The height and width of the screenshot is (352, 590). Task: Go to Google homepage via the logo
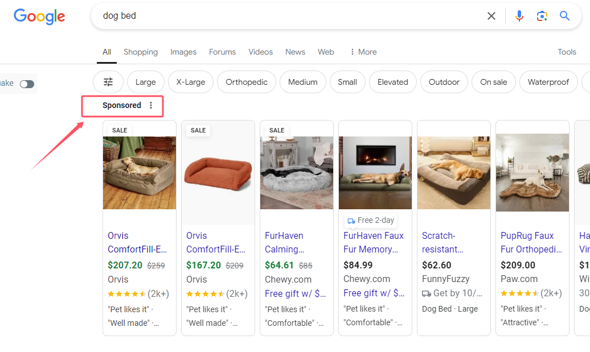click(x=39, y=16)
